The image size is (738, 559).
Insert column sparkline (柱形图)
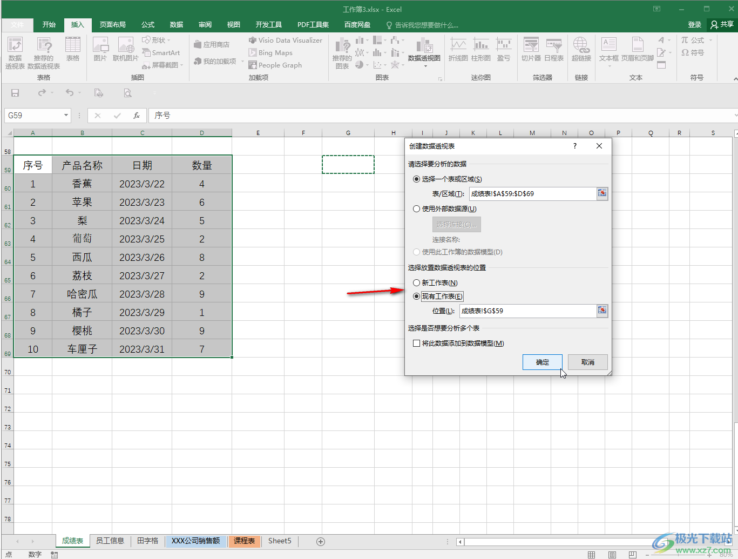(481, 49)
